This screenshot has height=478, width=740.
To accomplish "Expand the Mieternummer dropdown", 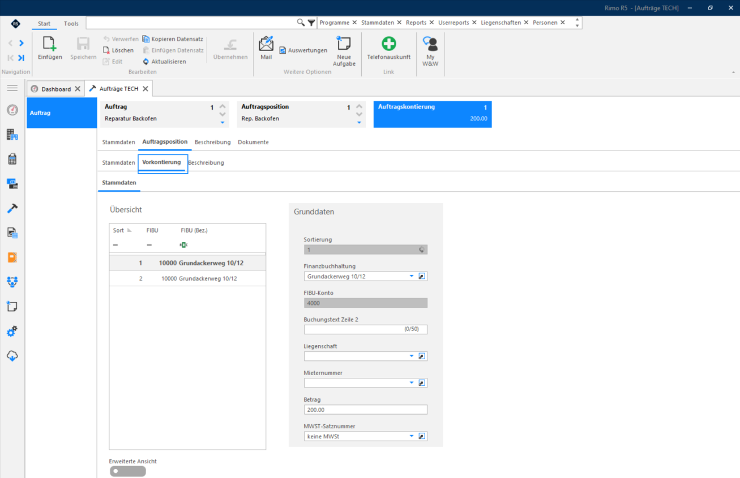I will pyautogui.click(x=412, y=383).
